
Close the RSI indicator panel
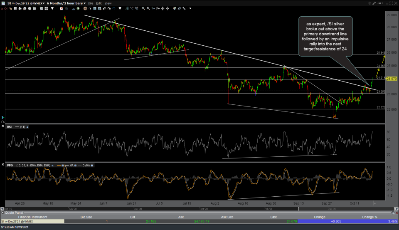pyautogui.click(x=4, y=126)
